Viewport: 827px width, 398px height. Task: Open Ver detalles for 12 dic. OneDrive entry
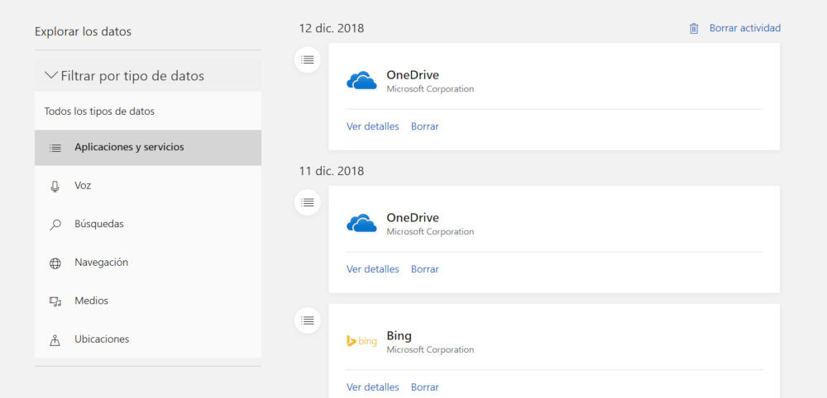(372, 127)
